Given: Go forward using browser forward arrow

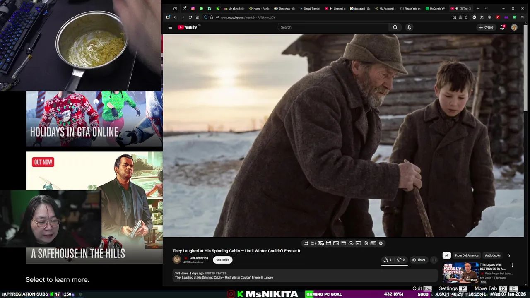Looking at the screenshot, I should pyautogui.click(x=183, y=17).
